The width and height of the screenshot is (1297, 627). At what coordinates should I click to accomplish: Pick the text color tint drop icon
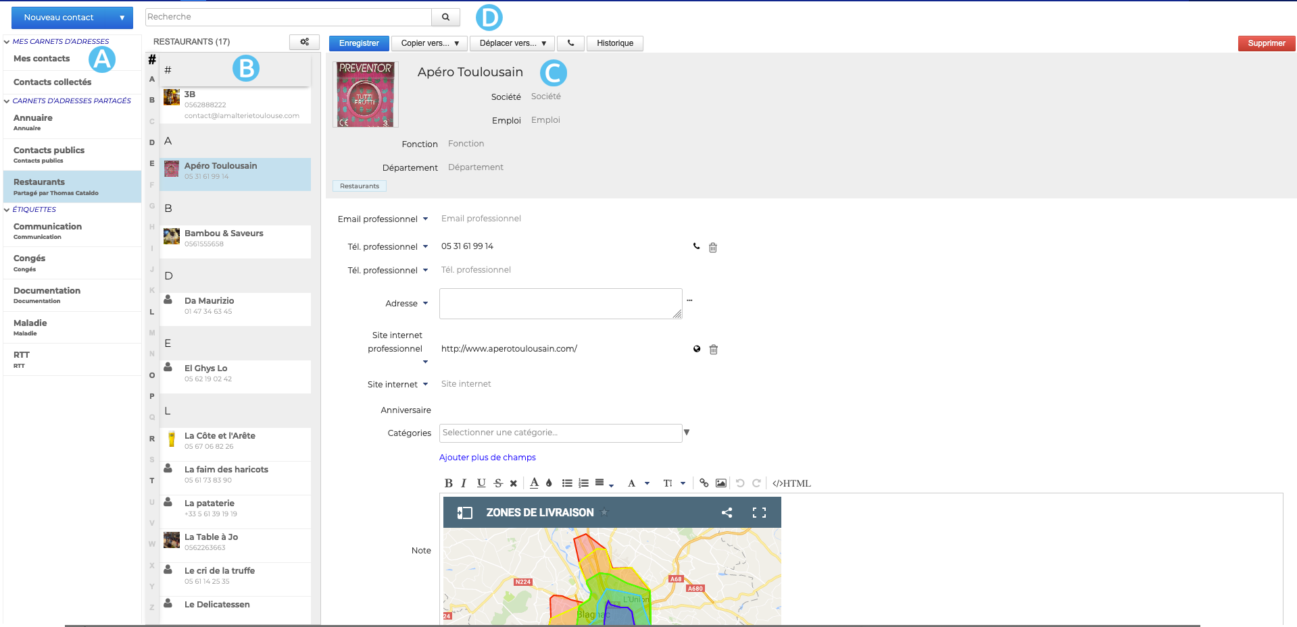(x=549, y=483)
